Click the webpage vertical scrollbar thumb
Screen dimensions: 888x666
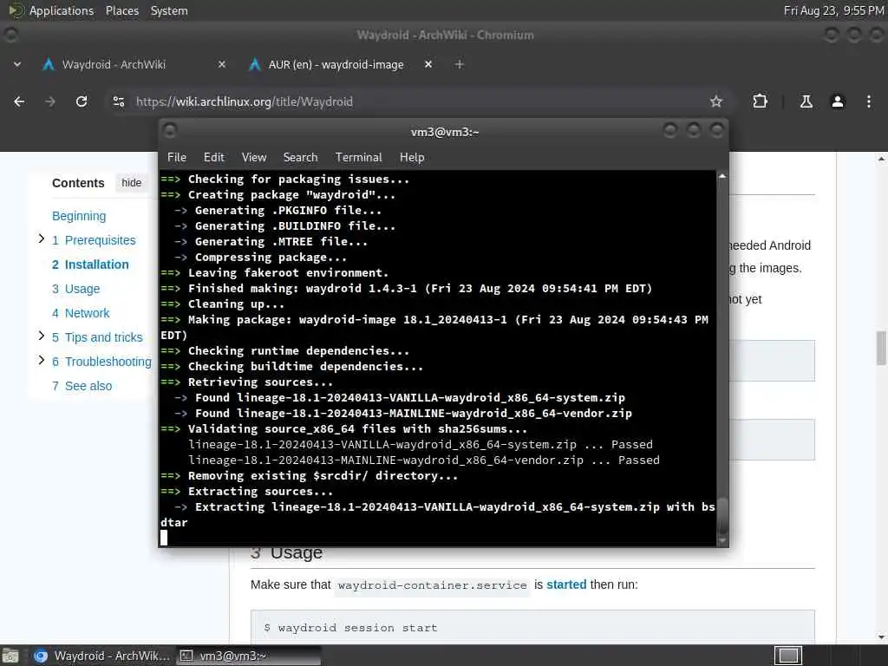click(x=881, y=348)
